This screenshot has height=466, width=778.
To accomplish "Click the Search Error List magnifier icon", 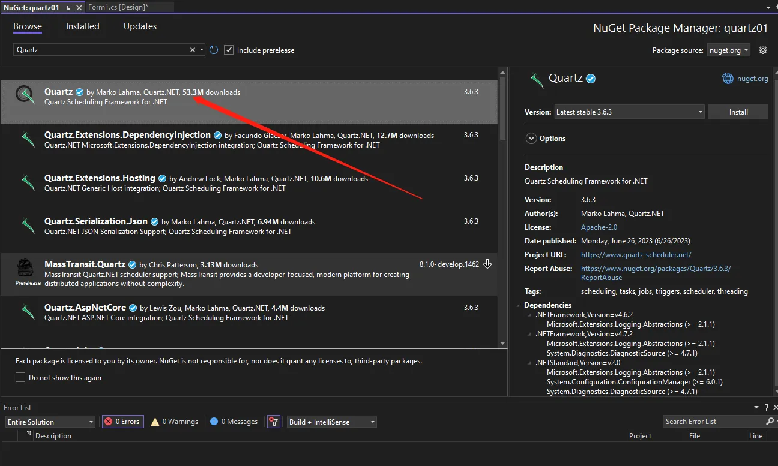I will click(x=770, y=422).
